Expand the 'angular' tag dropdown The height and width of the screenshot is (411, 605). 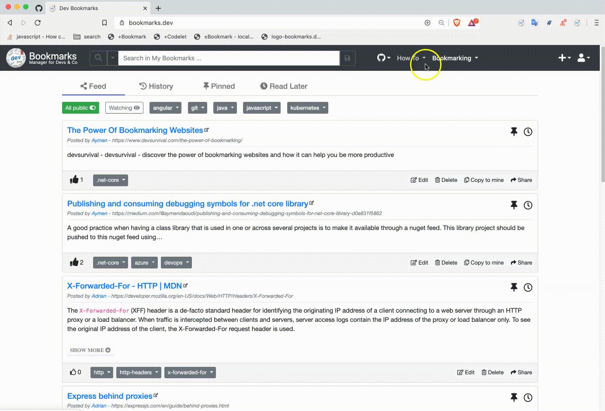point(165,108)
